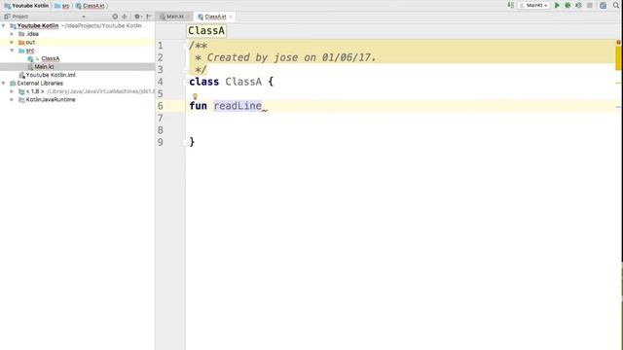Click the Make Project build icon
The height and width of the screenshot is (350, 623).
[510, 5]
